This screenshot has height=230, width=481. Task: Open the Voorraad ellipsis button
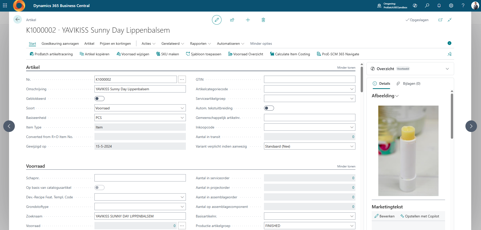point(182,226)
